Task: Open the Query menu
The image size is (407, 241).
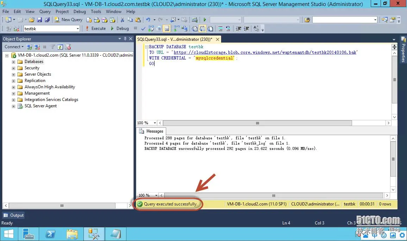Action: pos(45,11)
